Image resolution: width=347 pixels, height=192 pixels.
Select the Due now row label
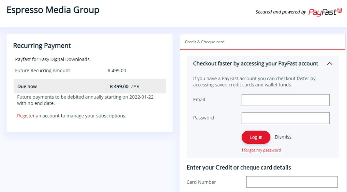27,86
